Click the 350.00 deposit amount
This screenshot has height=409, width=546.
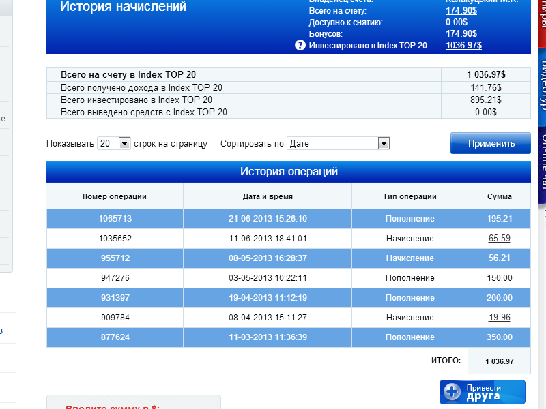(500, 337)
